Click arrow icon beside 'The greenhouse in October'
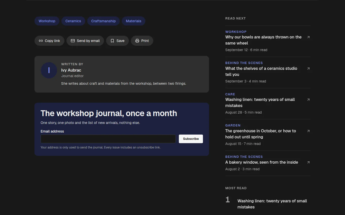The height and width of the screenshot is (215, 345). [x=308, y=131]
